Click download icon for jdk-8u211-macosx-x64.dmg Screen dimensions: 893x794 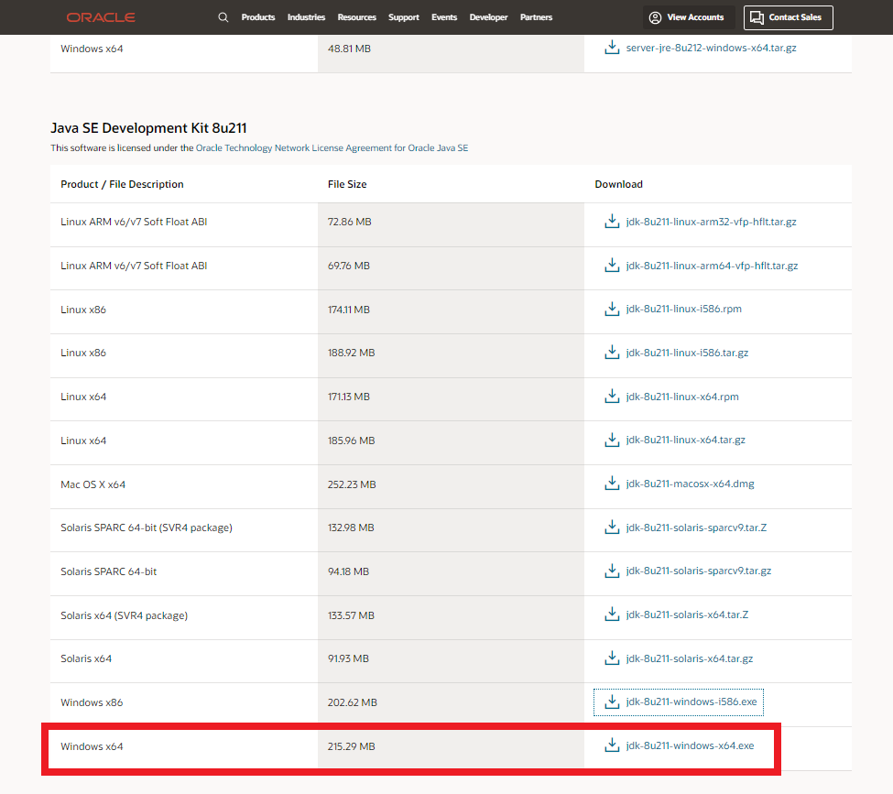[x=612, y=483]
